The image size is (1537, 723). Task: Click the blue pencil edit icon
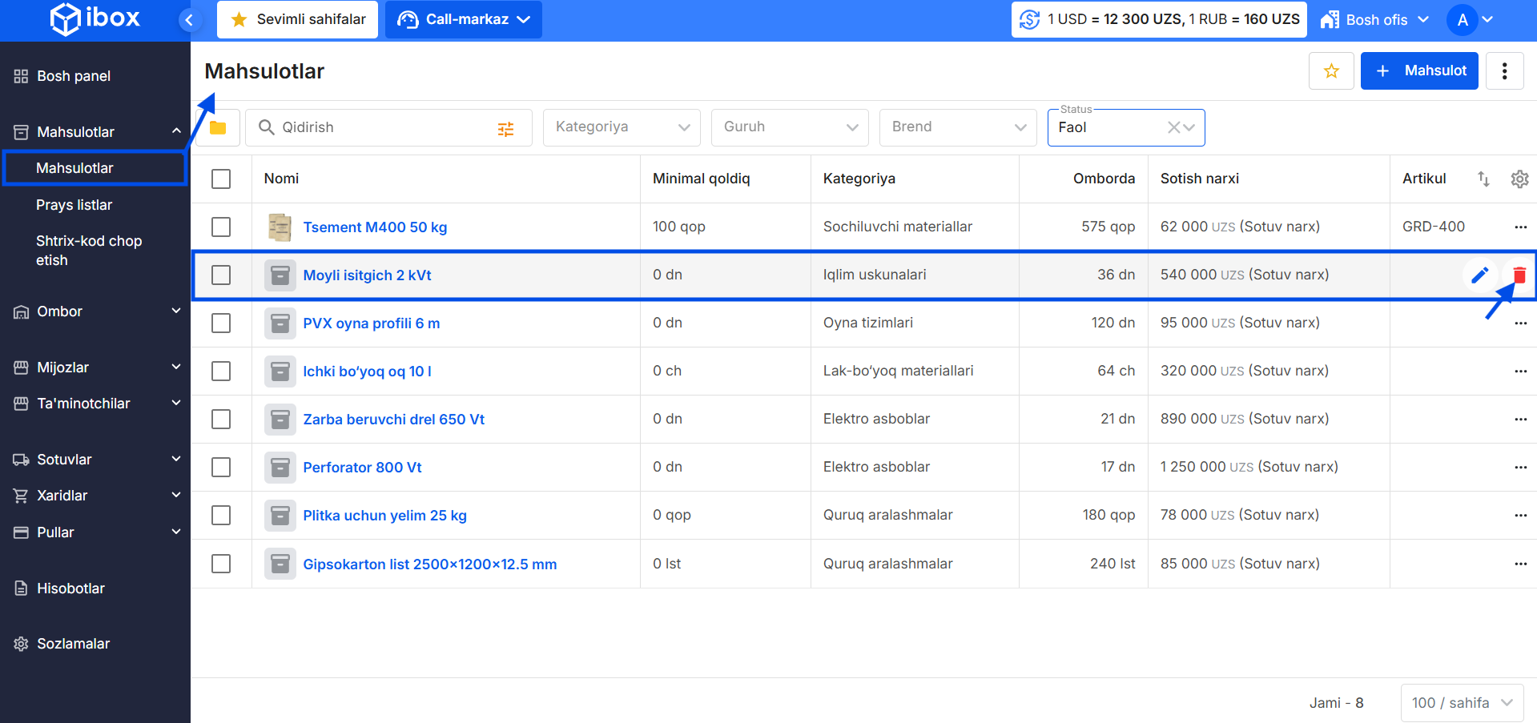click(x=1479, y=275)
